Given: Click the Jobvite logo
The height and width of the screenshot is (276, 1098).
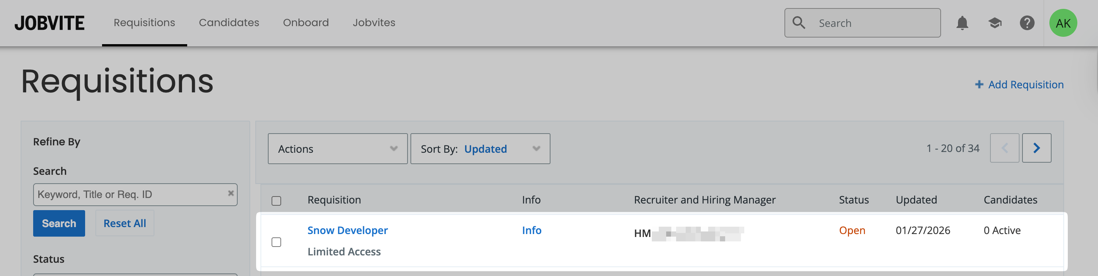Looking at the screenshot, I should pyautogui.click(x=49, y=23).
